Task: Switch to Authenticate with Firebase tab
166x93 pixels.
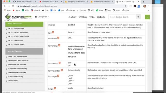Action: pyautogui.click(x=102, y=2)
